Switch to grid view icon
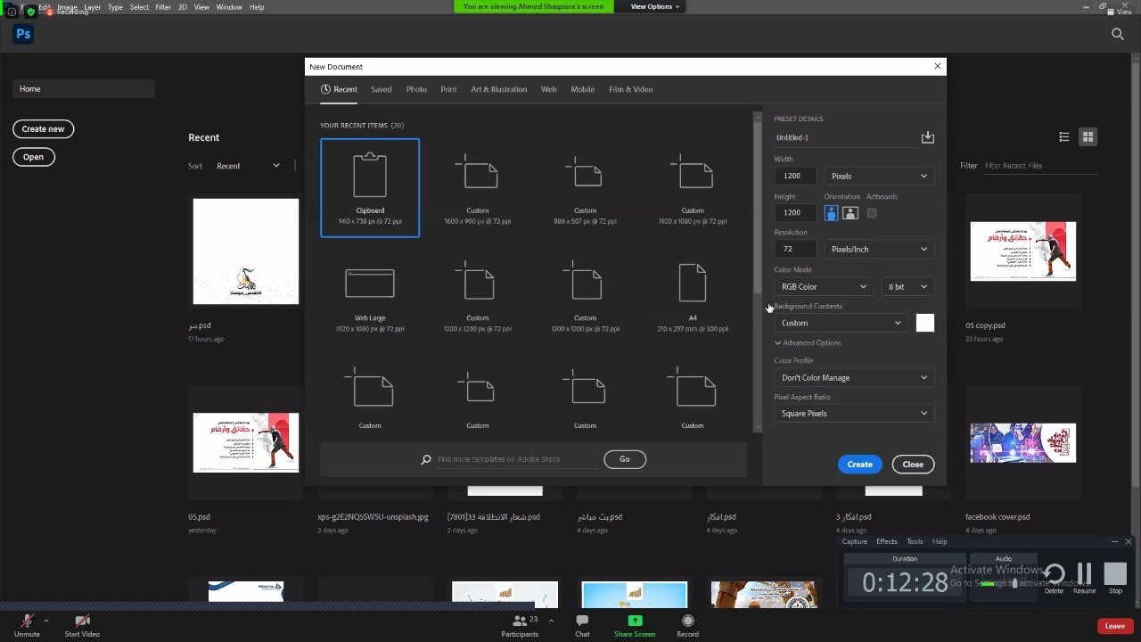Viewport: 1141px width, 642px height. click(x=1088, y=136)
